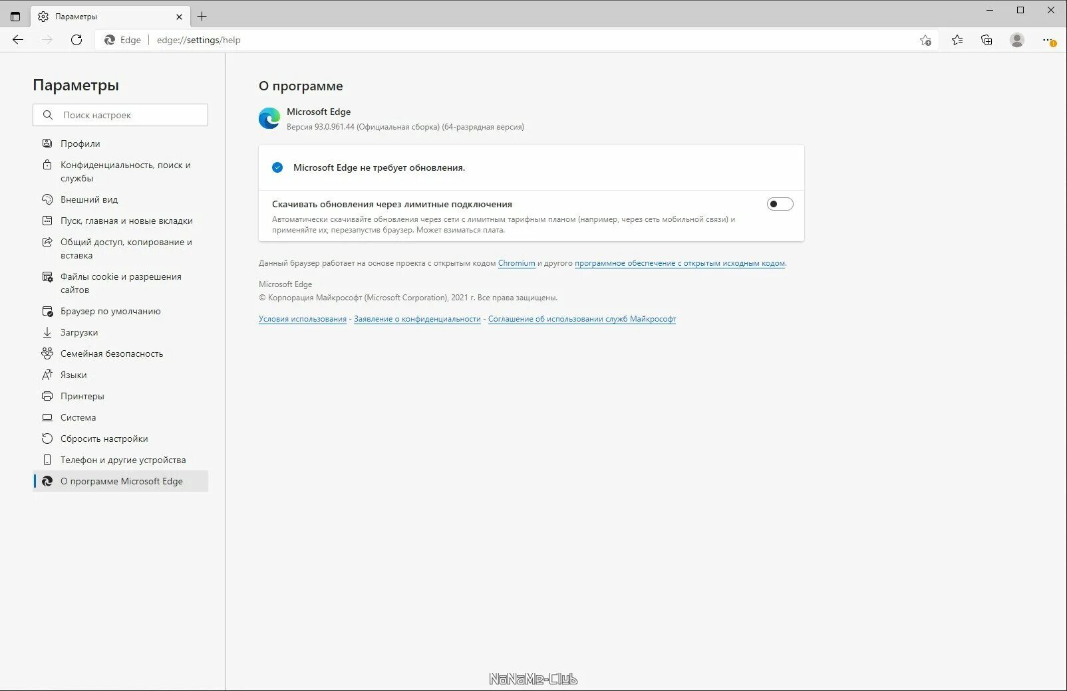This screenshot has width=1067, height=691.
Task: Open the Условия использования link
Action: pos(303,319)
